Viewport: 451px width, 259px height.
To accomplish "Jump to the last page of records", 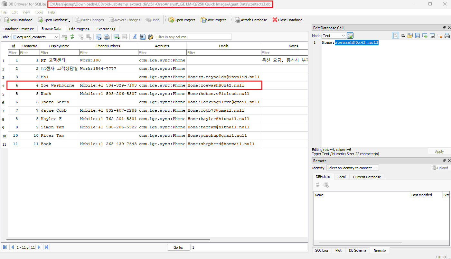I will (46, 247).
